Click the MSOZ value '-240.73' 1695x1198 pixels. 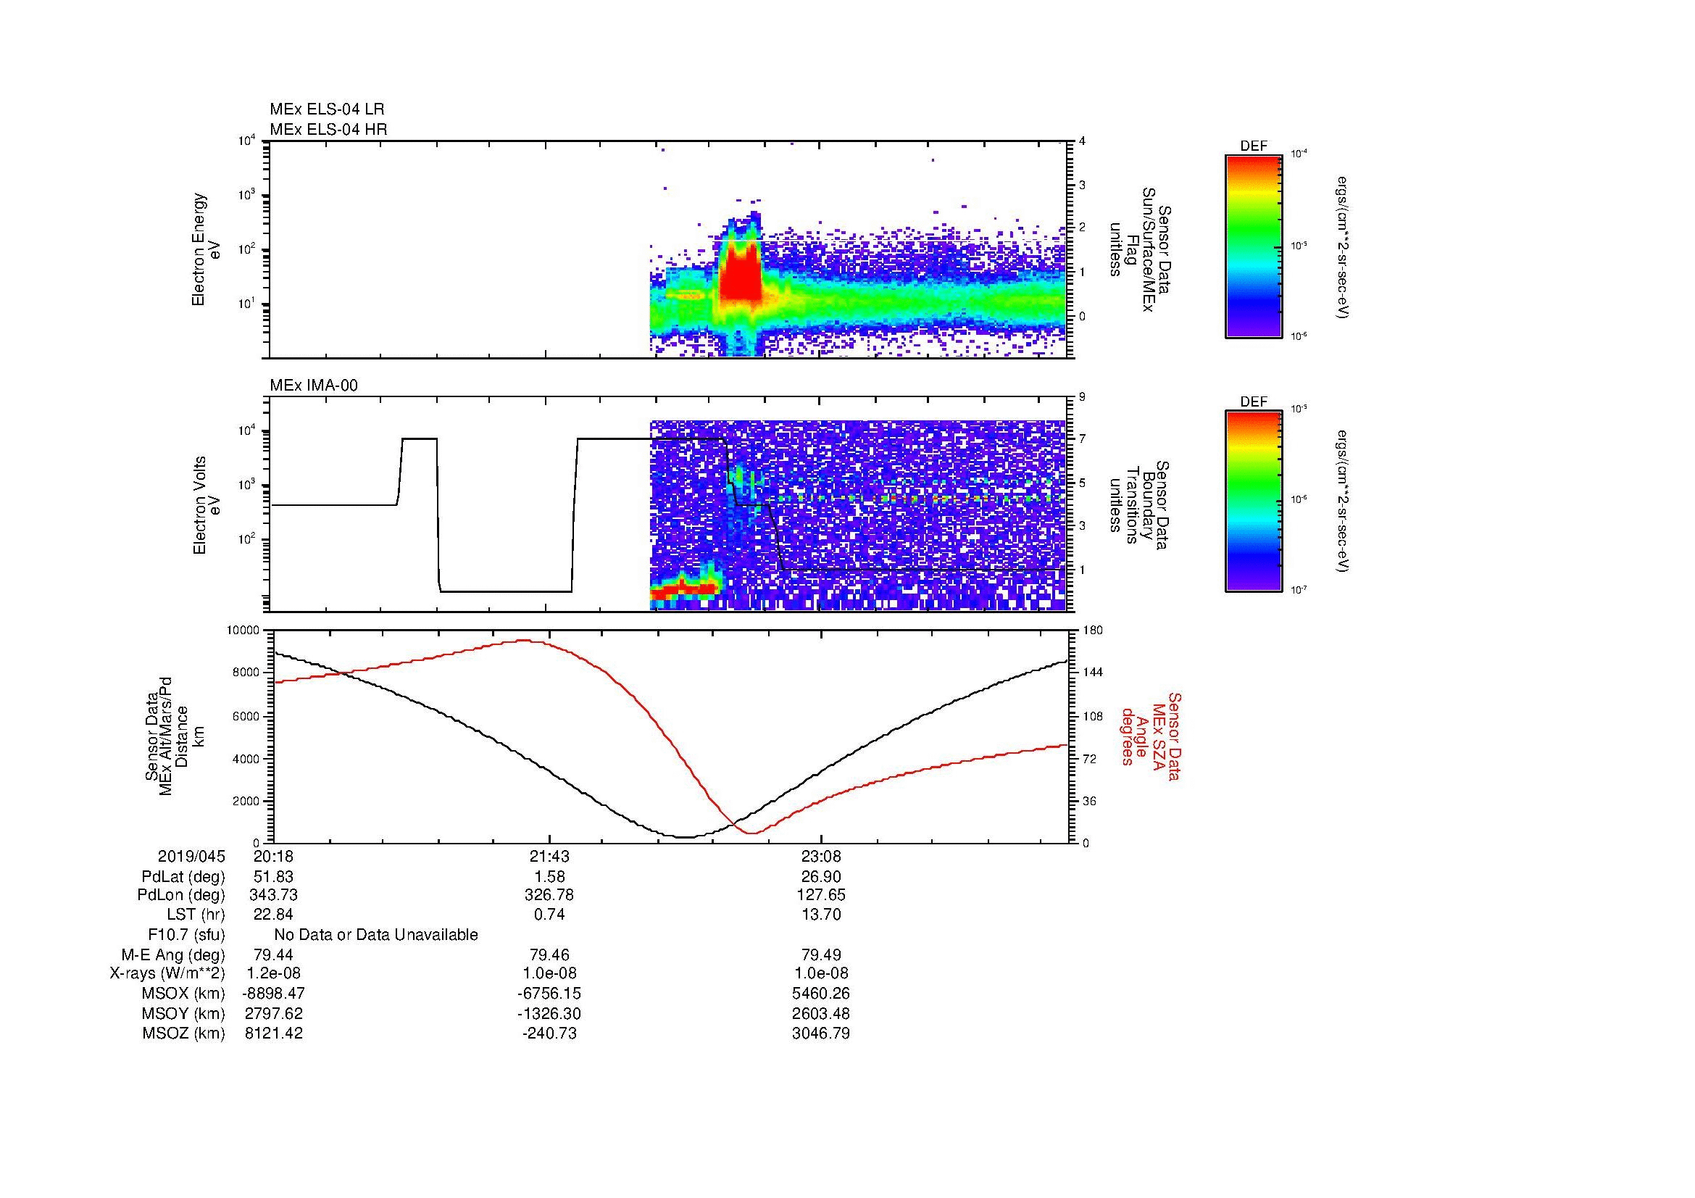(x=549, y=1033)
